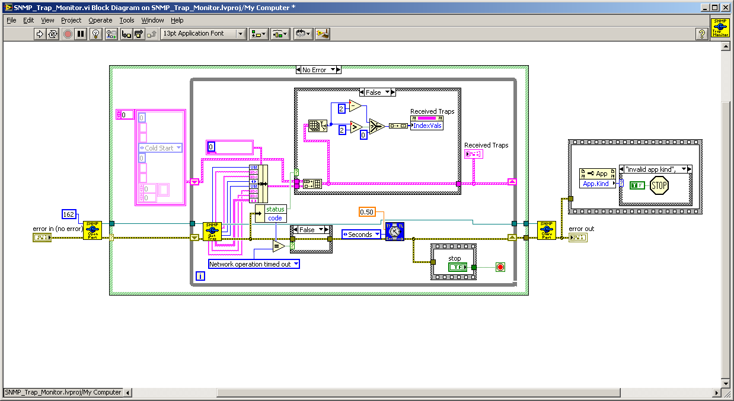The width and height of the screenshot is (734, 401).
Task: Select the Insert Into Array node
Action: coord(312,184)
